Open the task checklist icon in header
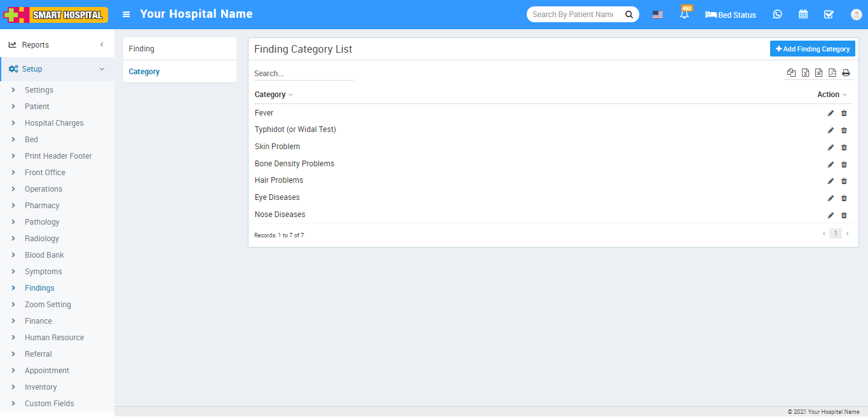 829,15
